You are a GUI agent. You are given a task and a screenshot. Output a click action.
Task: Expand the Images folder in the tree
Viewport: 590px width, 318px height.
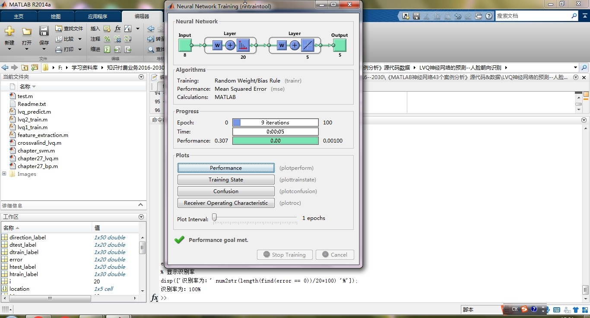click(x=4, y=174)
